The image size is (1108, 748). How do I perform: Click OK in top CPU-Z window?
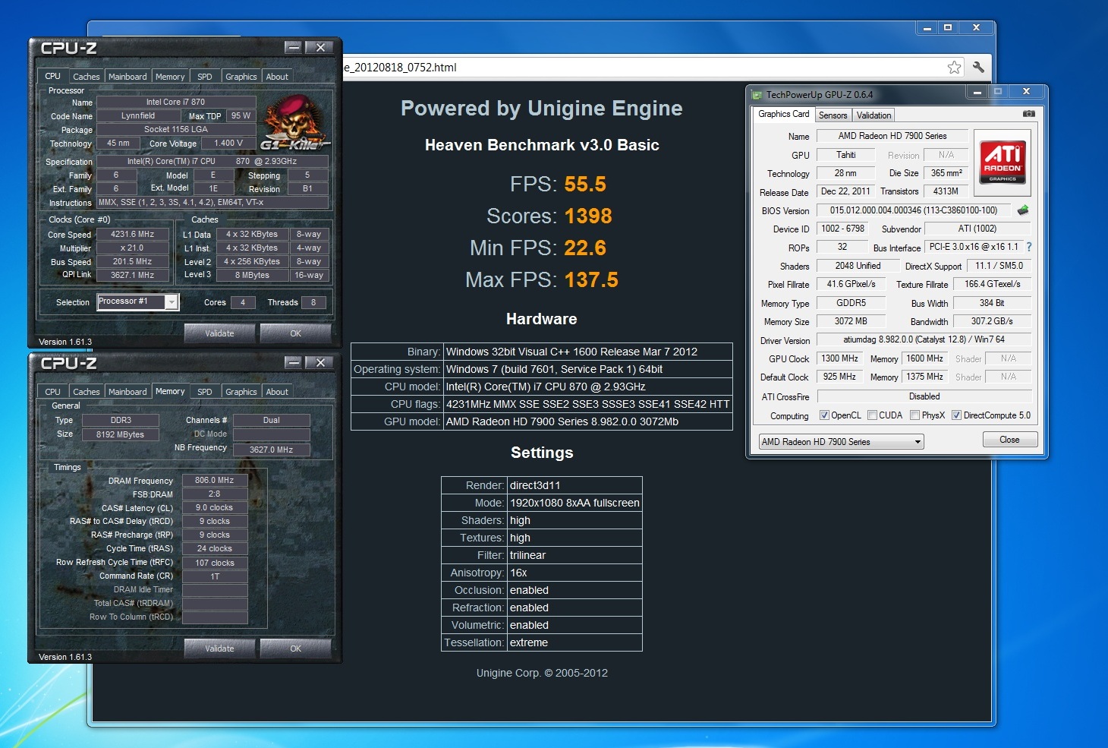click(295, 333)
